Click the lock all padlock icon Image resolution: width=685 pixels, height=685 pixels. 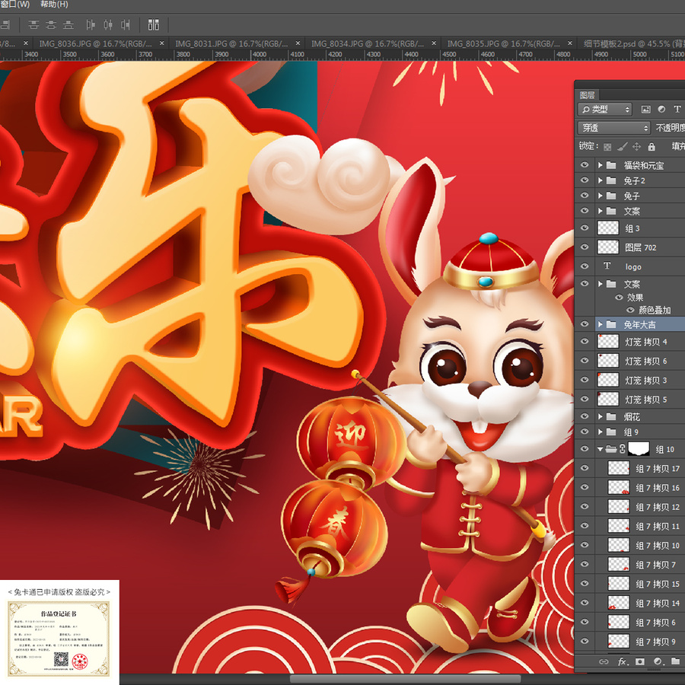point(652,146)
